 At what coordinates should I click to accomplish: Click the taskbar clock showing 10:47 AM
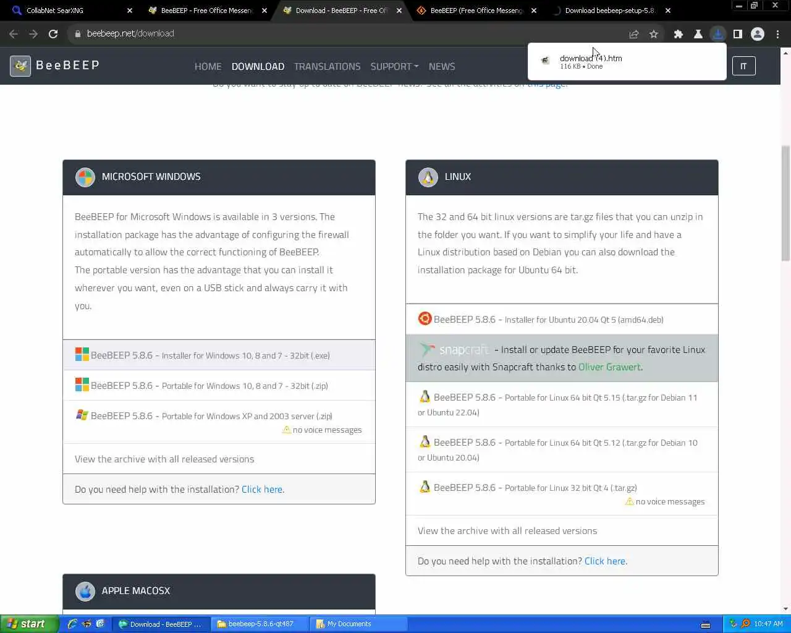(x=768, y=624)
